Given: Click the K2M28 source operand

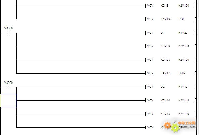Looking at the screenshot, I should coord(165,60).
